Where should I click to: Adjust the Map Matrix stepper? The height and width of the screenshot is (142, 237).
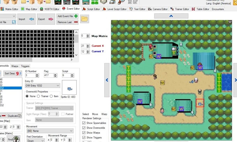coord(88,36)
